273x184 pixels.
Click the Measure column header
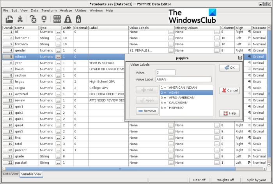coord(259,28)
